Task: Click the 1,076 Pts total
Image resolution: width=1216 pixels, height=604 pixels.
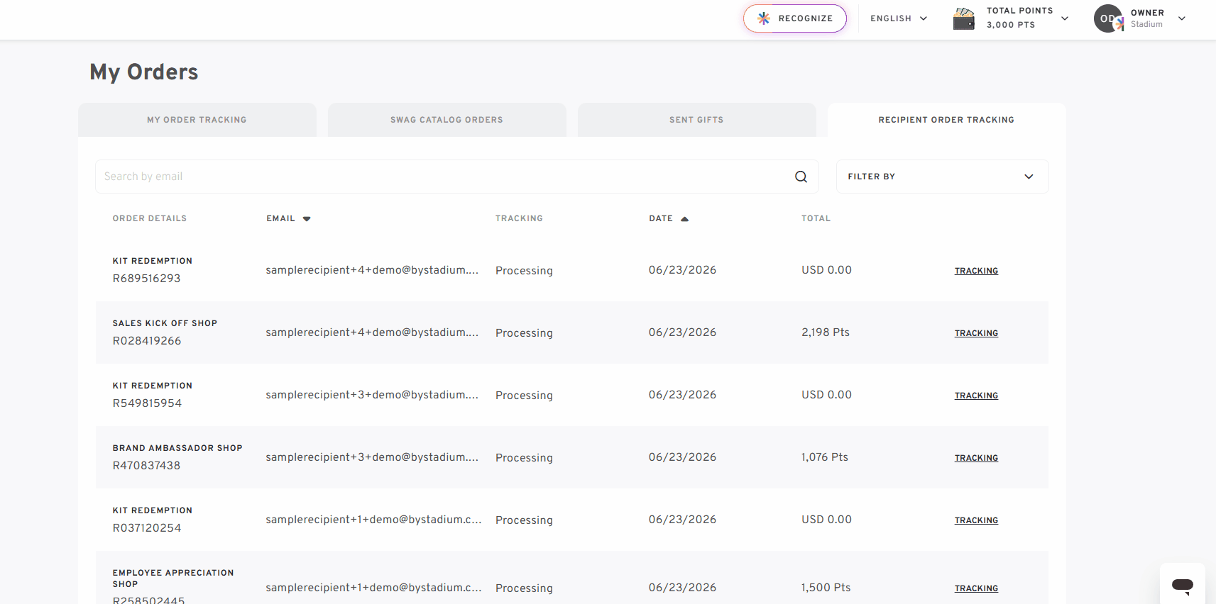Action: coord(825,457)
